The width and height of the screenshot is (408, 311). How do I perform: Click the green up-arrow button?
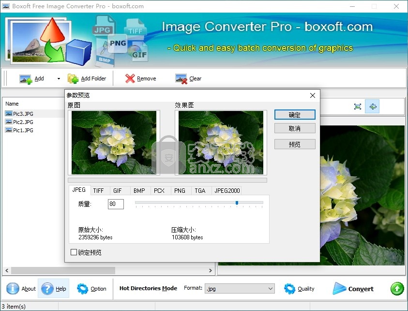(397, 289)
